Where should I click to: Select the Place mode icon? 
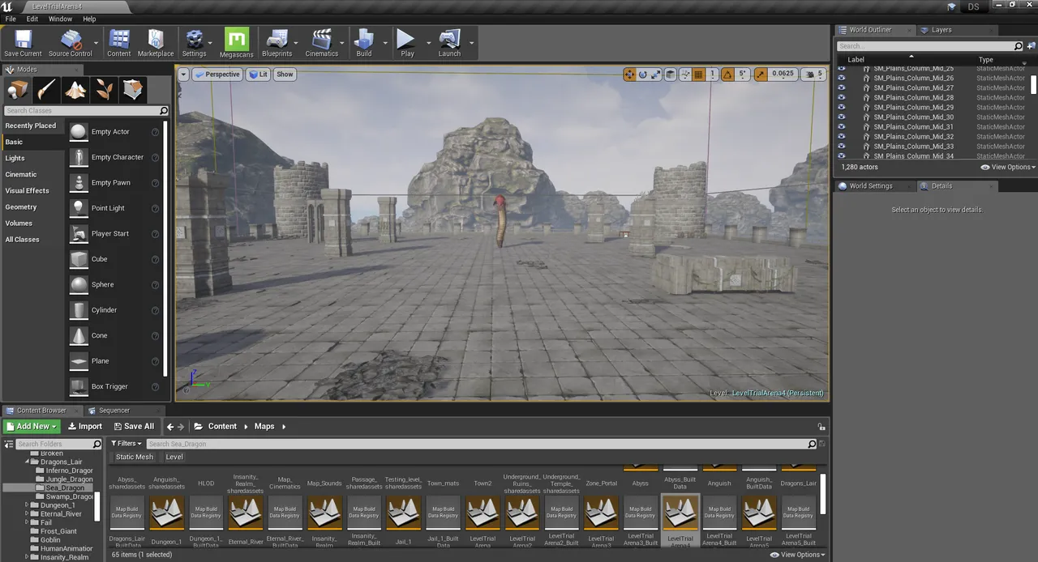pyautogui.click(x=18, y=89)
